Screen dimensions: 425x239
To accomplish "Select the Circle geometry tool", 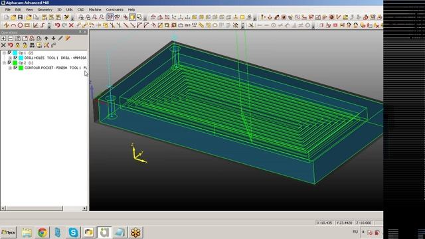I will pos(20,25).
